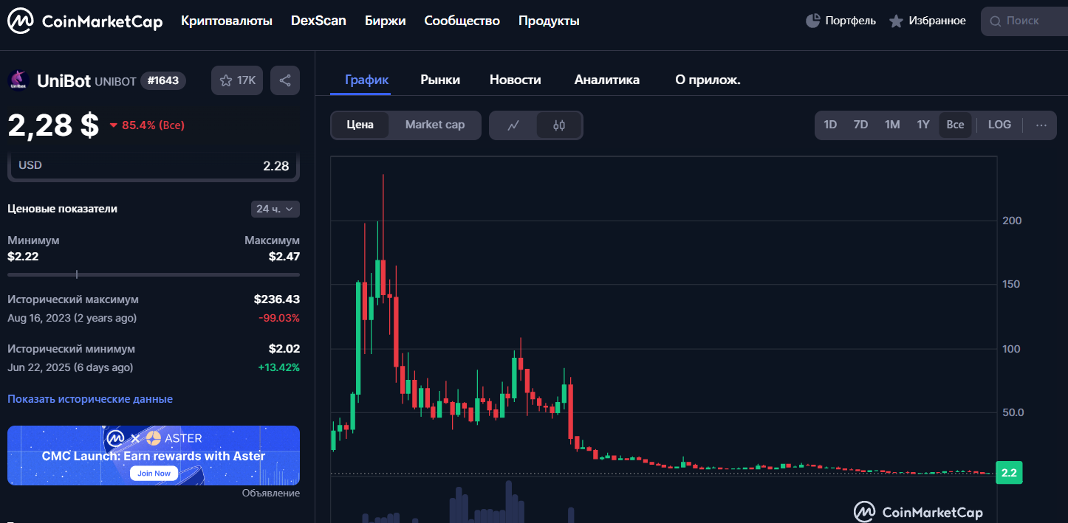
Task: Click the $2.22 minimum value
Action: pos(23,257)
